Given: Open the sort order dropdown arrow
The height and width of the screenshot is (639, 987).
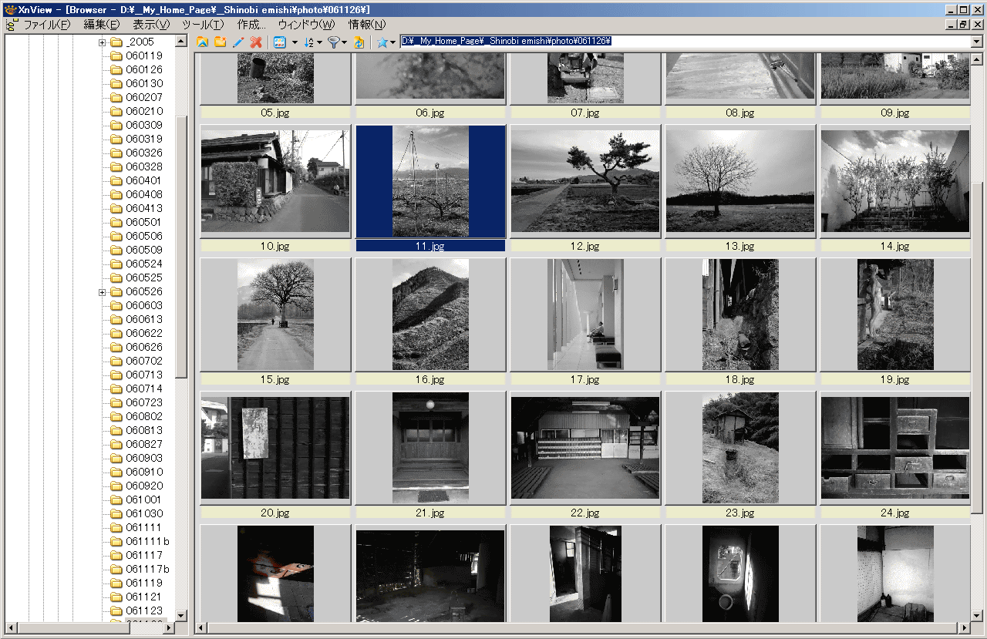Looking at the screenshot, I should pyautogui.click(x=319, y=42).
